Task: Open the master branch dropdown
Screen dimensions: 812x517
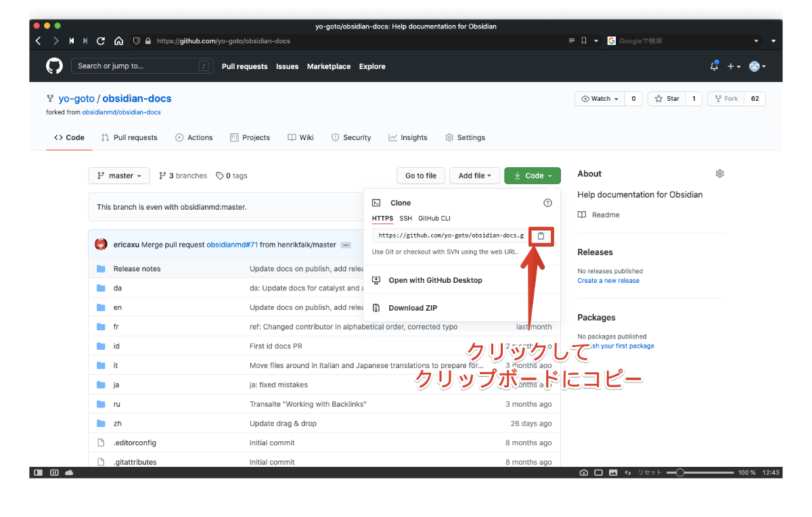Action: click(x=118, y=176)
